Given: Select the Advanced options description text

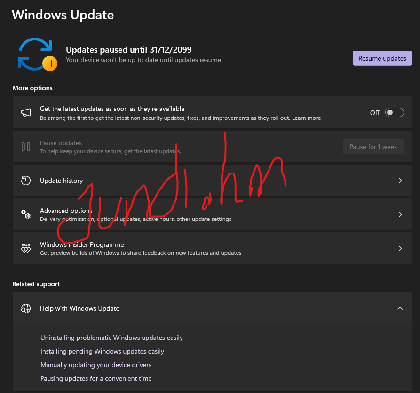Looking at the screenshot, I should pos(135,219).
